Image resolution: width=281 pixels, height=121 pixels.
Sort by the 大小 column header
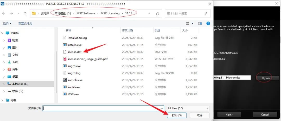tap(185, 30)
